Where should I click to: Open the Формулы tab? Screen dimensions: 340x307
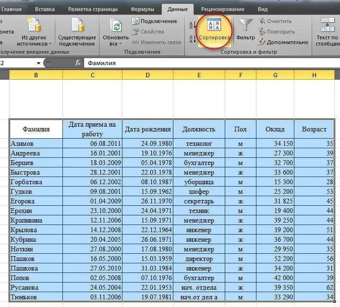[x=142, y=9]
